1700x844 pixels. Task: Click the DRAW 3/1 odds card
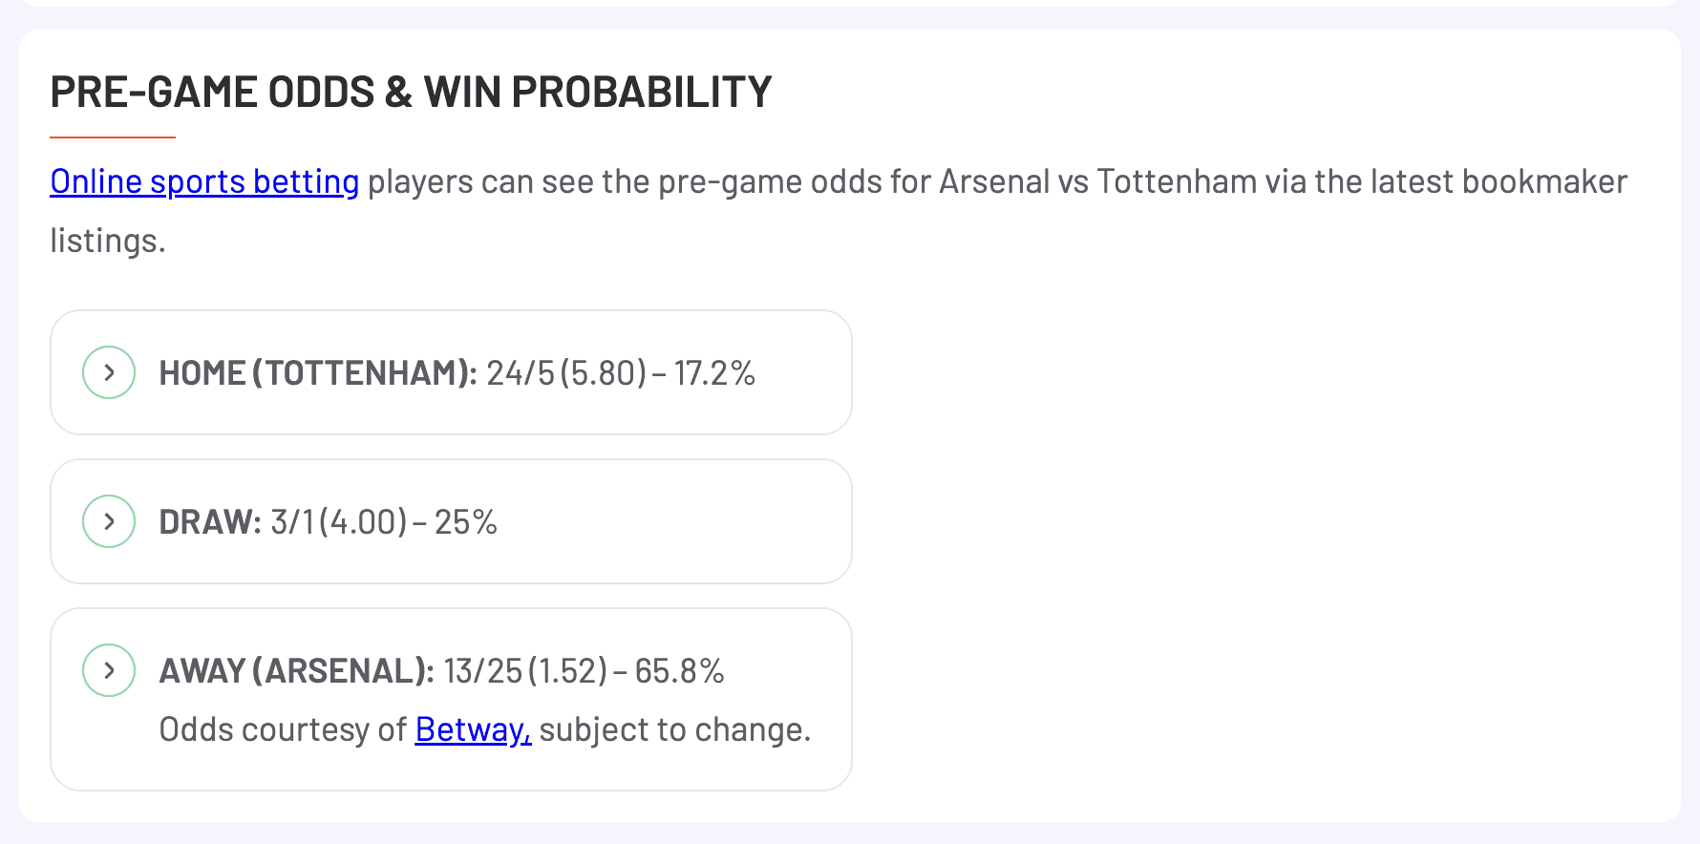click(x=450, y=521)
